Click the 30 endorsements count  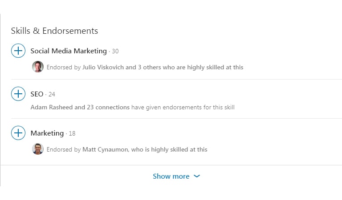[115, 52]
